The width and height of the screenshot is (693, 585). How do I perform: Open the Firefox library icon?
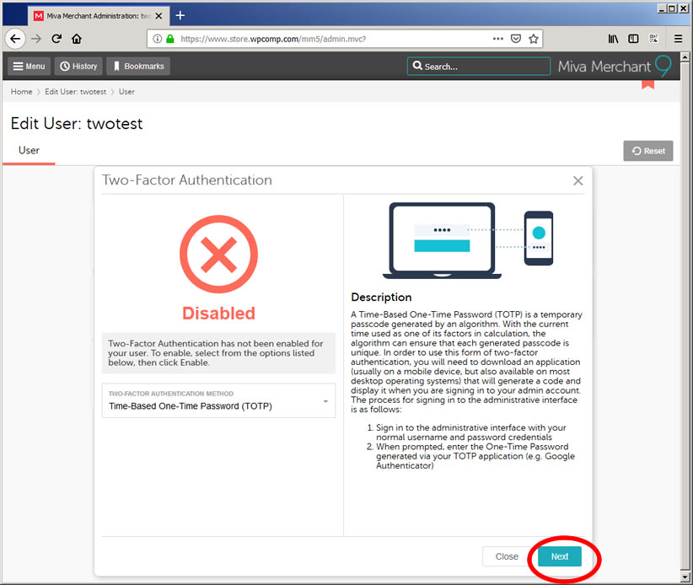pyautogui.click(x=614, y=39)
